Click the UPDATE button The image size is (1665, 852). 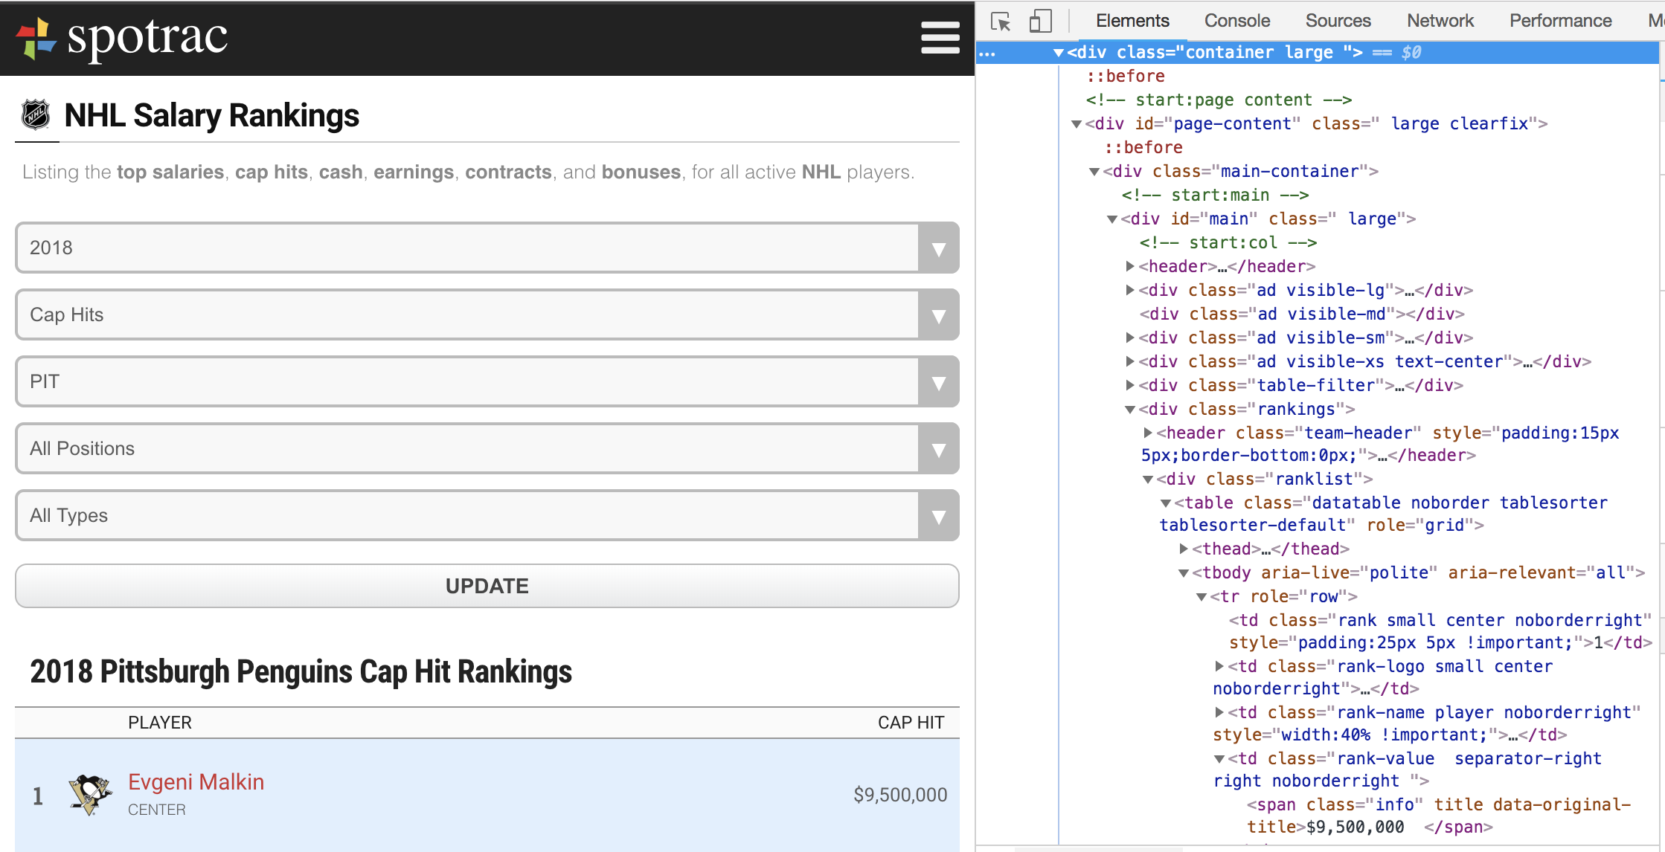click(x=487, y=586)
